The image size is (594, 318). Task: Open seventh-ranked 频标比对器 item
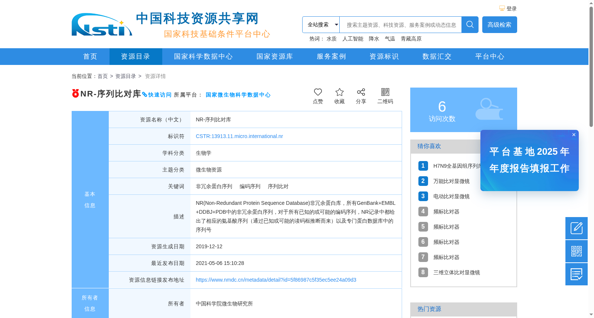tap(446, 257)
